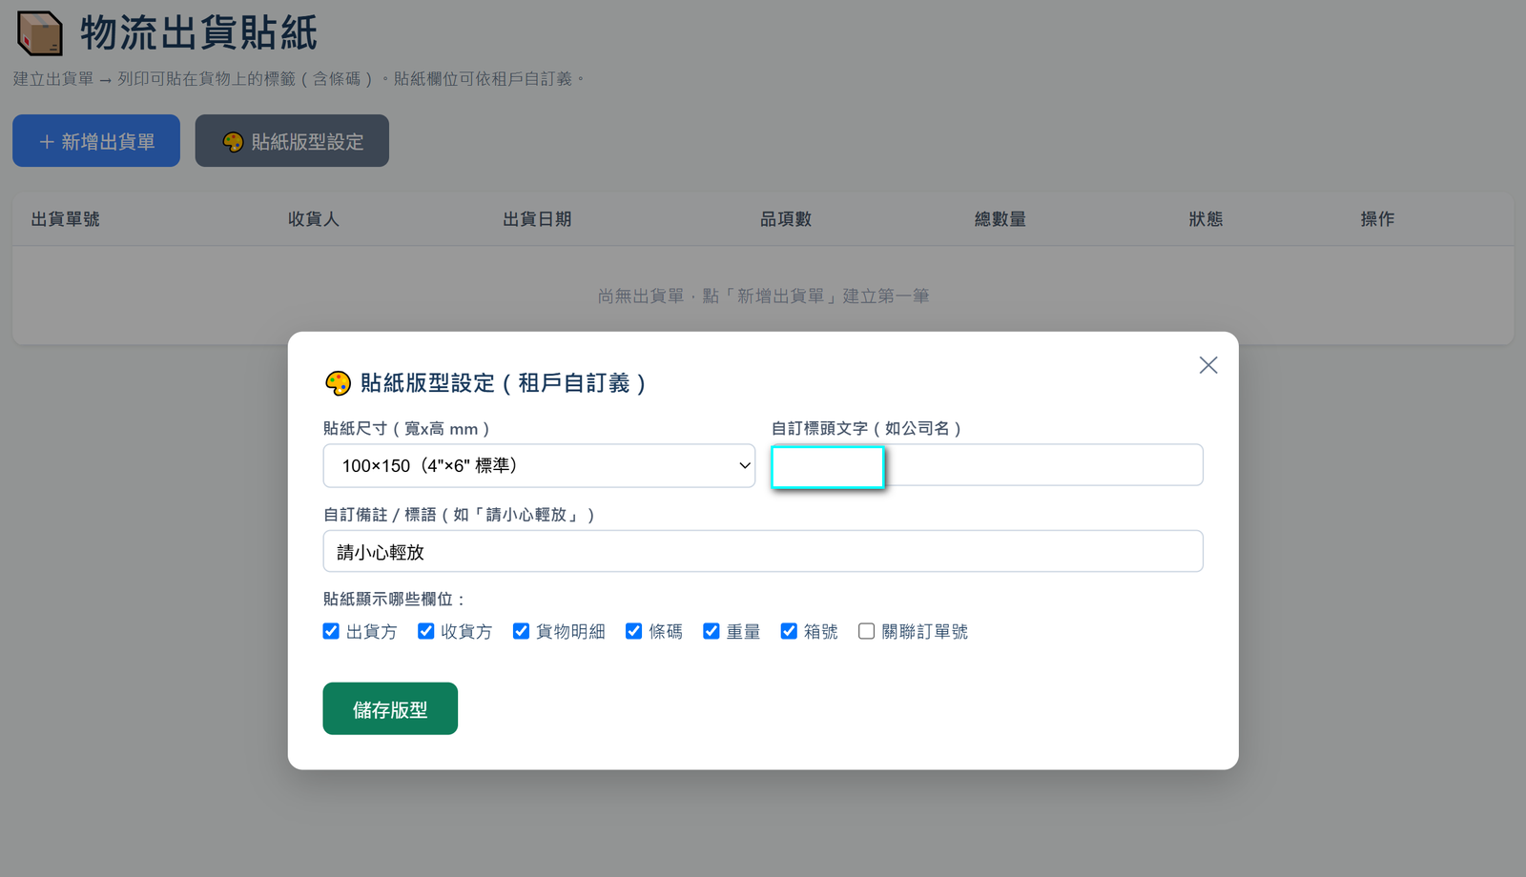1526x877 pixels.
Task: Close the 貼紙版型設定 dialog
Action: click(1208, 365)
